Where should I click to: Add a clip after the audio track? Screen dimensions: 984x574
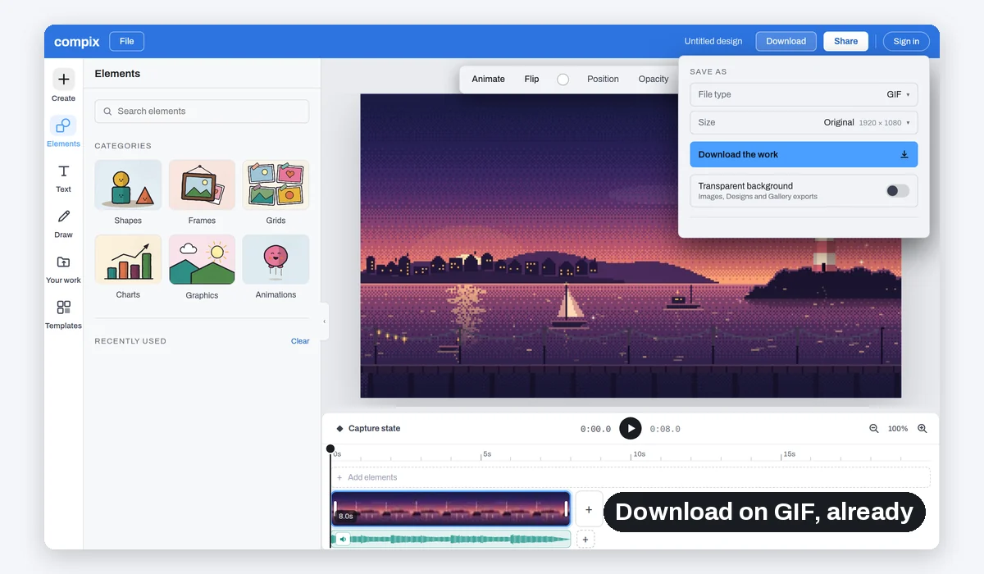tap(585, 540)
